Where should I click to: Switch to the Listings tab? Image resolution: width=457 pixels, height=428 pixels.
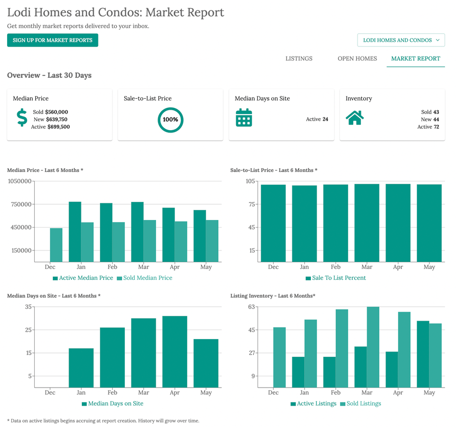click(299, 58)
